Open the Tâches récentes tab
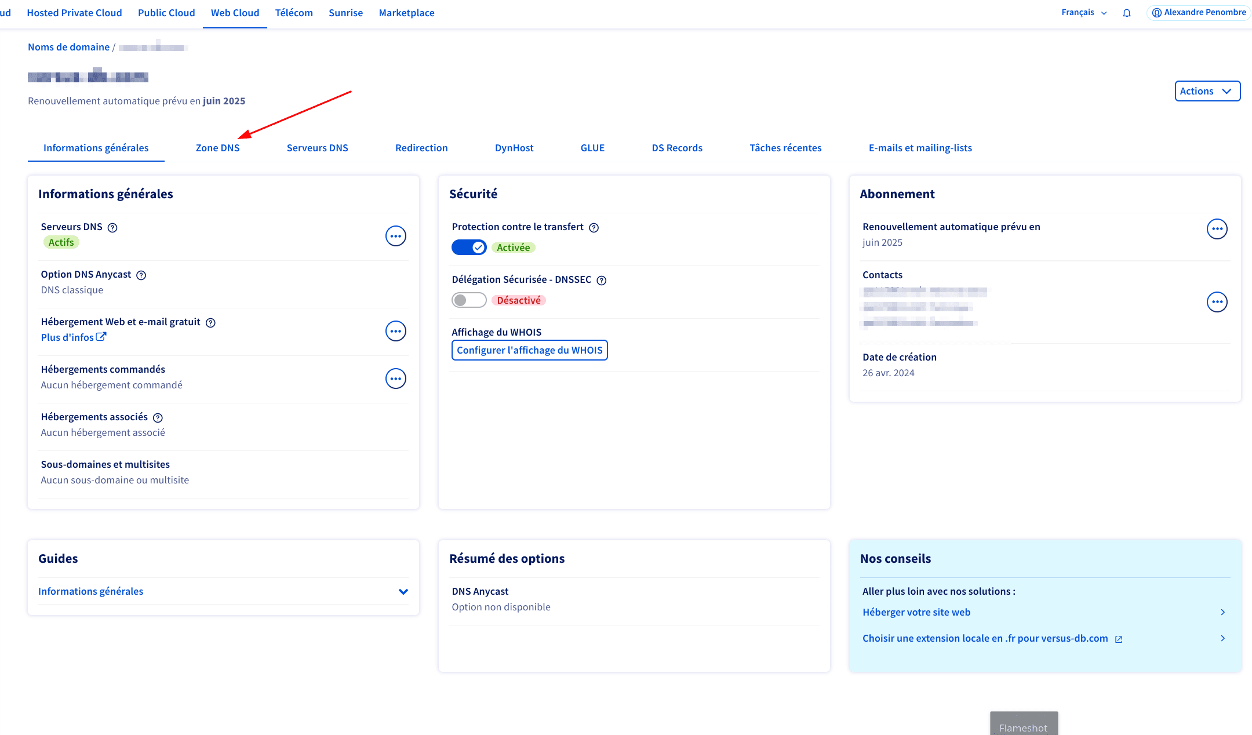This screenshot has width=1252, height=735. point(785,148)
